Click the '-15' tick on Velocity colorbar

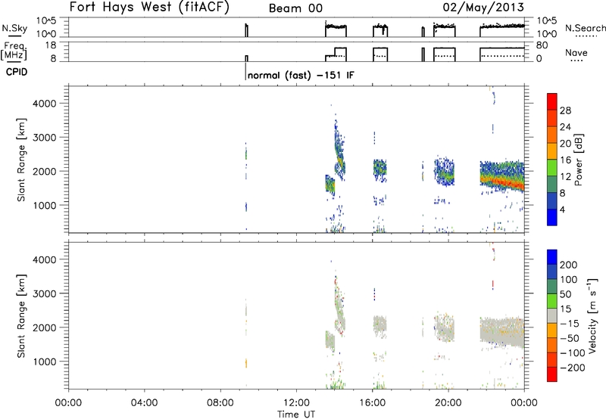570,324
